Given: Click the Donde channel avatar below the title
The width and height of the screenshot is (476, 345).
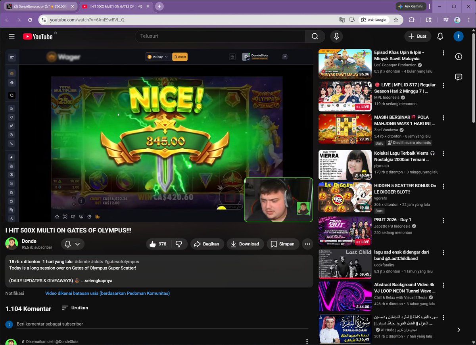Looking at the screenshot, I should 12,243.
